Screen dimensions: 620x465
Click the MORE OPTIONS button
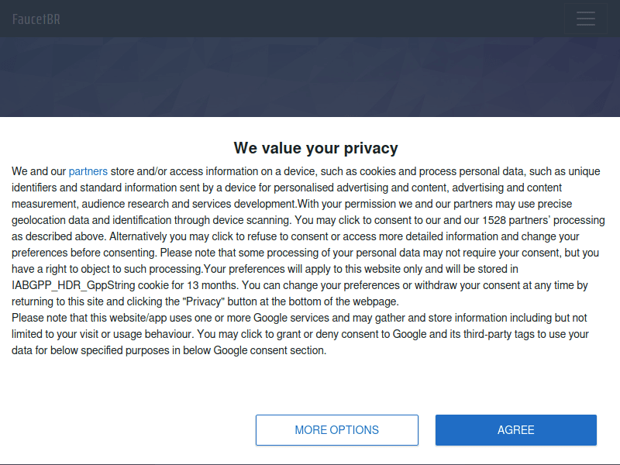click(337, 430)
